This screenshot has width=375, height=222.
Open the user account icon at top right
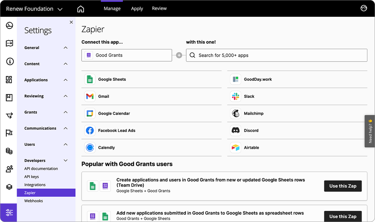click(x=364, y=8)
